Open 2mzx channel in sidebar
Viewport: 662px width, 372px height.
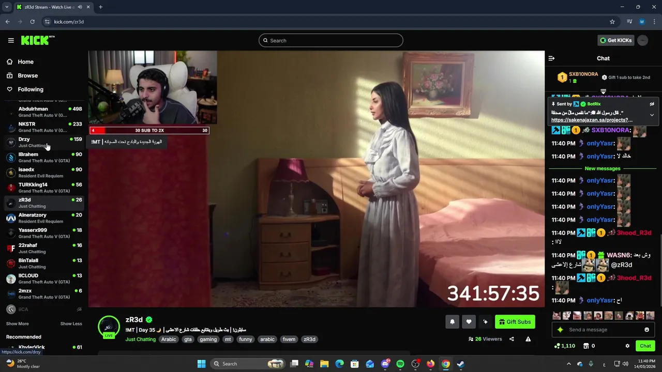(x=44, y=293)
